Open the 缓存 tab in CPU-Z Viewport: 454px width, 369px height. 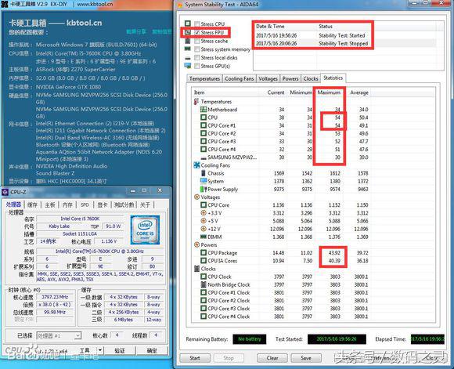(x=32, y=204)
